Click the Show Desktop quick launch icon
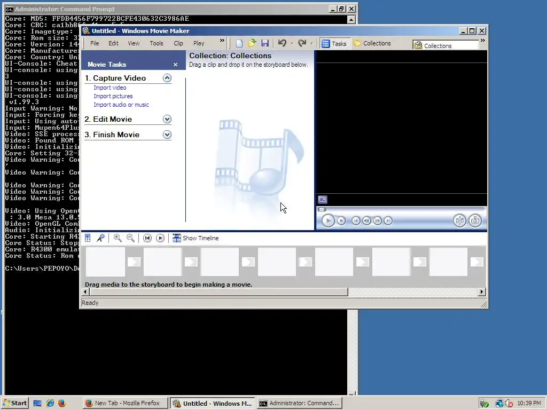 [37, 404]
